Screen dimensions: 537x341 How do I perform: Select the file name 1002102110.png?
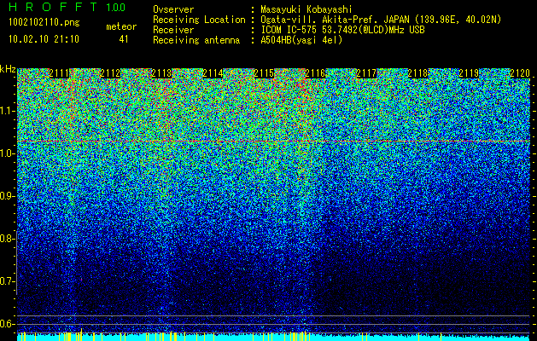tap(44, 23)
